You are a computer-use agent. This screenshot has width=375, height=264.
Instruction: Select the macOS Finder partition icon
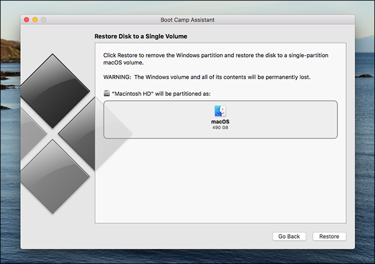click(x=220, y=111)
